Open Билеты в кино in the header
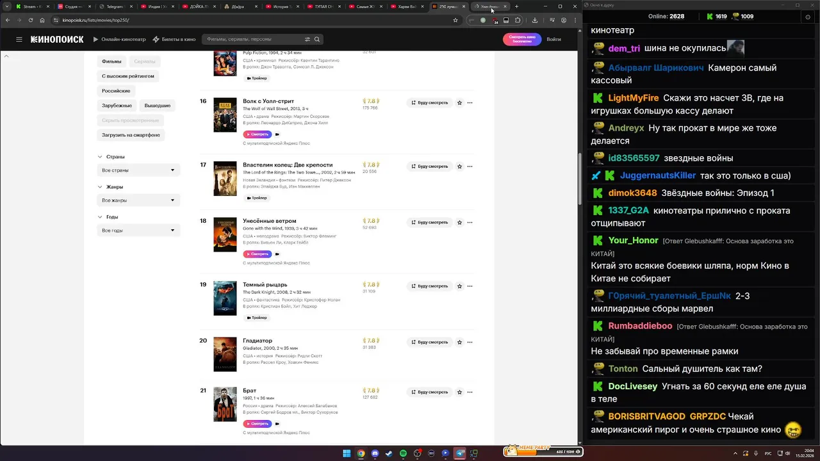820x461 pixels. (174, 39)
